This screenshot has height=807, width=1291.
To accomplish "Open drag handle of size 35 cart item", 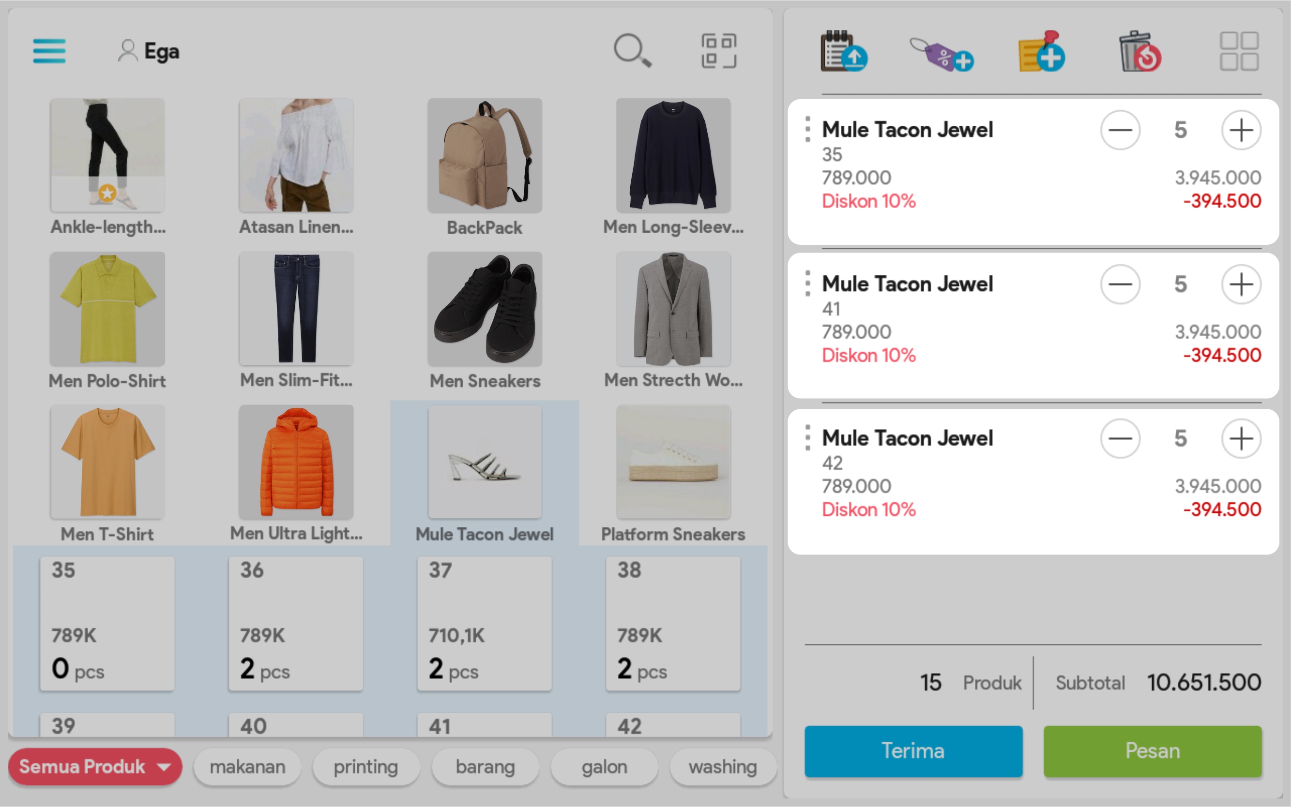I will point(808,130).
